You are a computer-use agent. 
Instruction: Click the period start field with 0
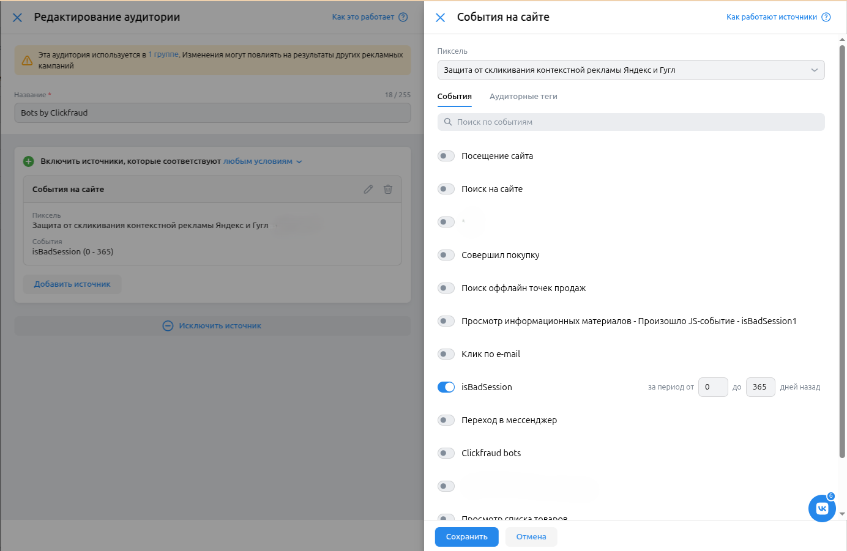pyautogui.click(x=713, y=387)
